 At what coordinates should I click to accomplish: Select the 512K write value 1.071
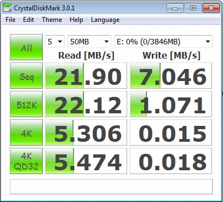tap(171, 104)
